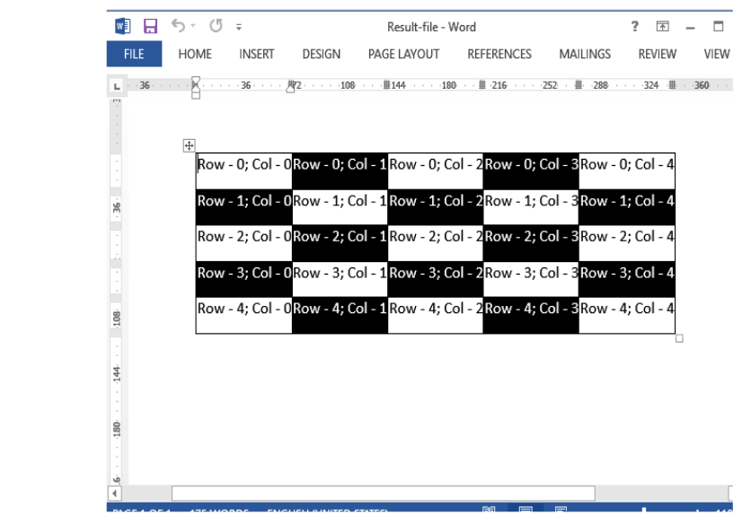
Task: Click cell Row - 3; Col - 1
Action: [x=340, y=279]
